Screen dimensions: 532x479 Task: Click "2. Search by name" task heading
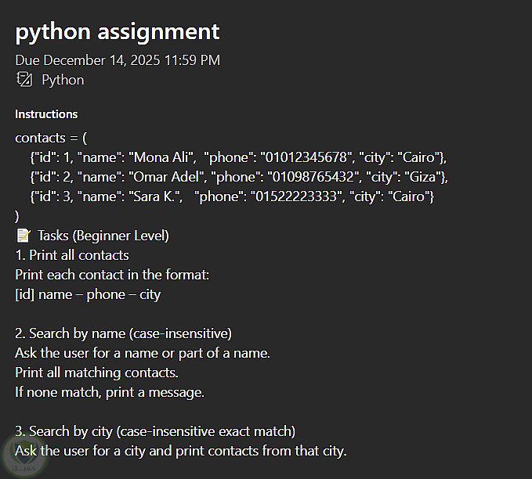(x=123, y=333)
